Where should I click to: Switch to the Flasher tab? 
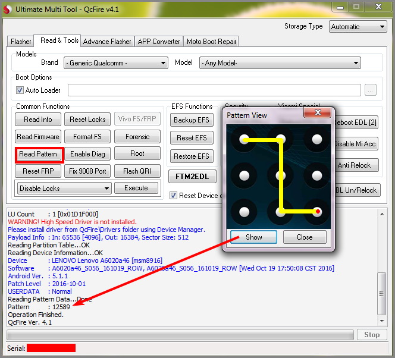tap(21, 41)
